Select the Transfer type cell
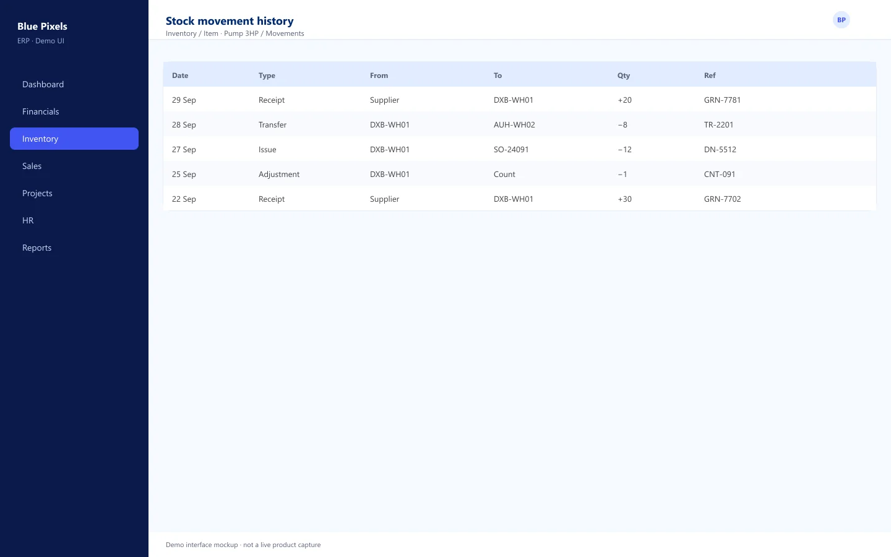The height and width of the screenshot is (557, 891). (272, 124)
